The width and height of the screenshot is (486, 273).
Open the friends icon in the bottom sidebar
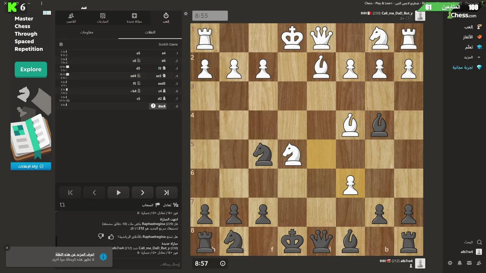pyautogui.click(x=479, y=263)
